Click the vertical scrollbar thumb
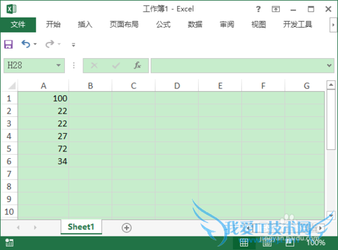The width and height of the screenshot is (338, 250). click(331, 120)
